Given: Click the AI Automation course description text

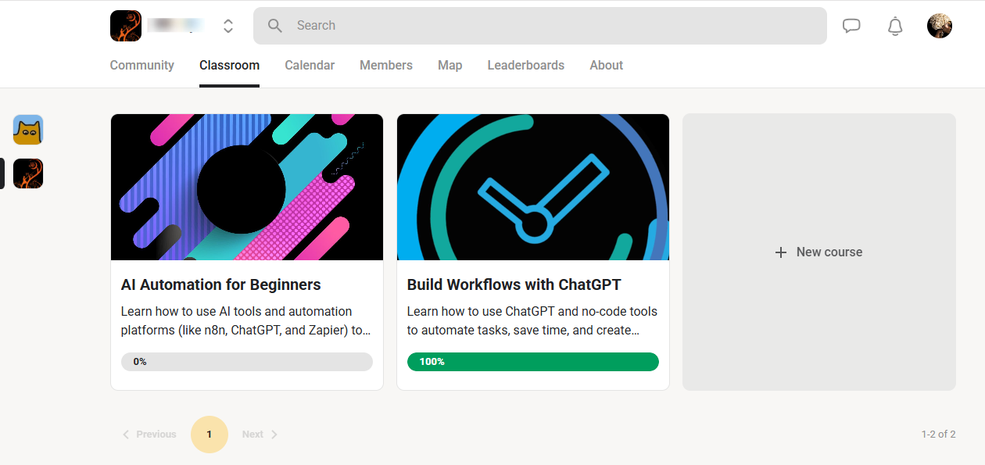Looking at the screenshot, I should (x=246, y=321).
